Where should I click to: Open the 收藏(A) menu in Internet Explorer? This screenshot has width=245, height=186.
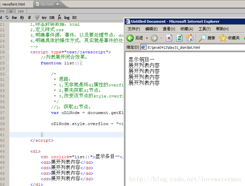click(187, 29)
